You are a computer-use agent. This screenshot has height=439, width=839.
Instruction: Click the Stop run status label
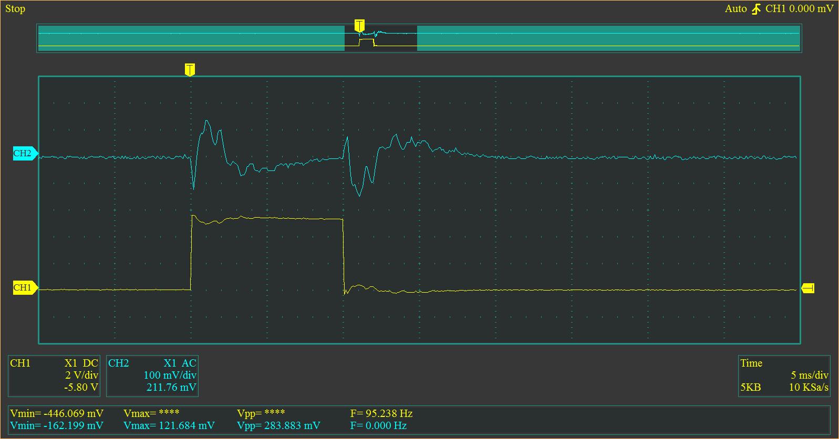click(15, 9)
